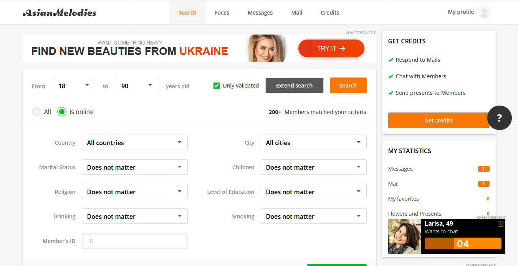The height and width of the screenshot is (266, 518).
Task: Select the All members radio button
Action: [x=36, y=112]
